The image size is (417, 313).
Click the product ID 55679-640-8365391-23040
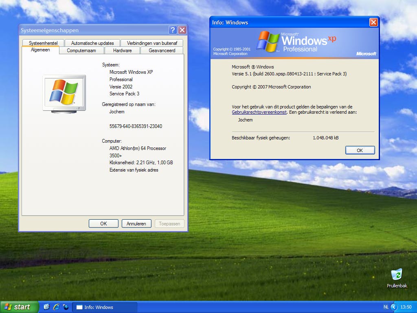[136, 126]
